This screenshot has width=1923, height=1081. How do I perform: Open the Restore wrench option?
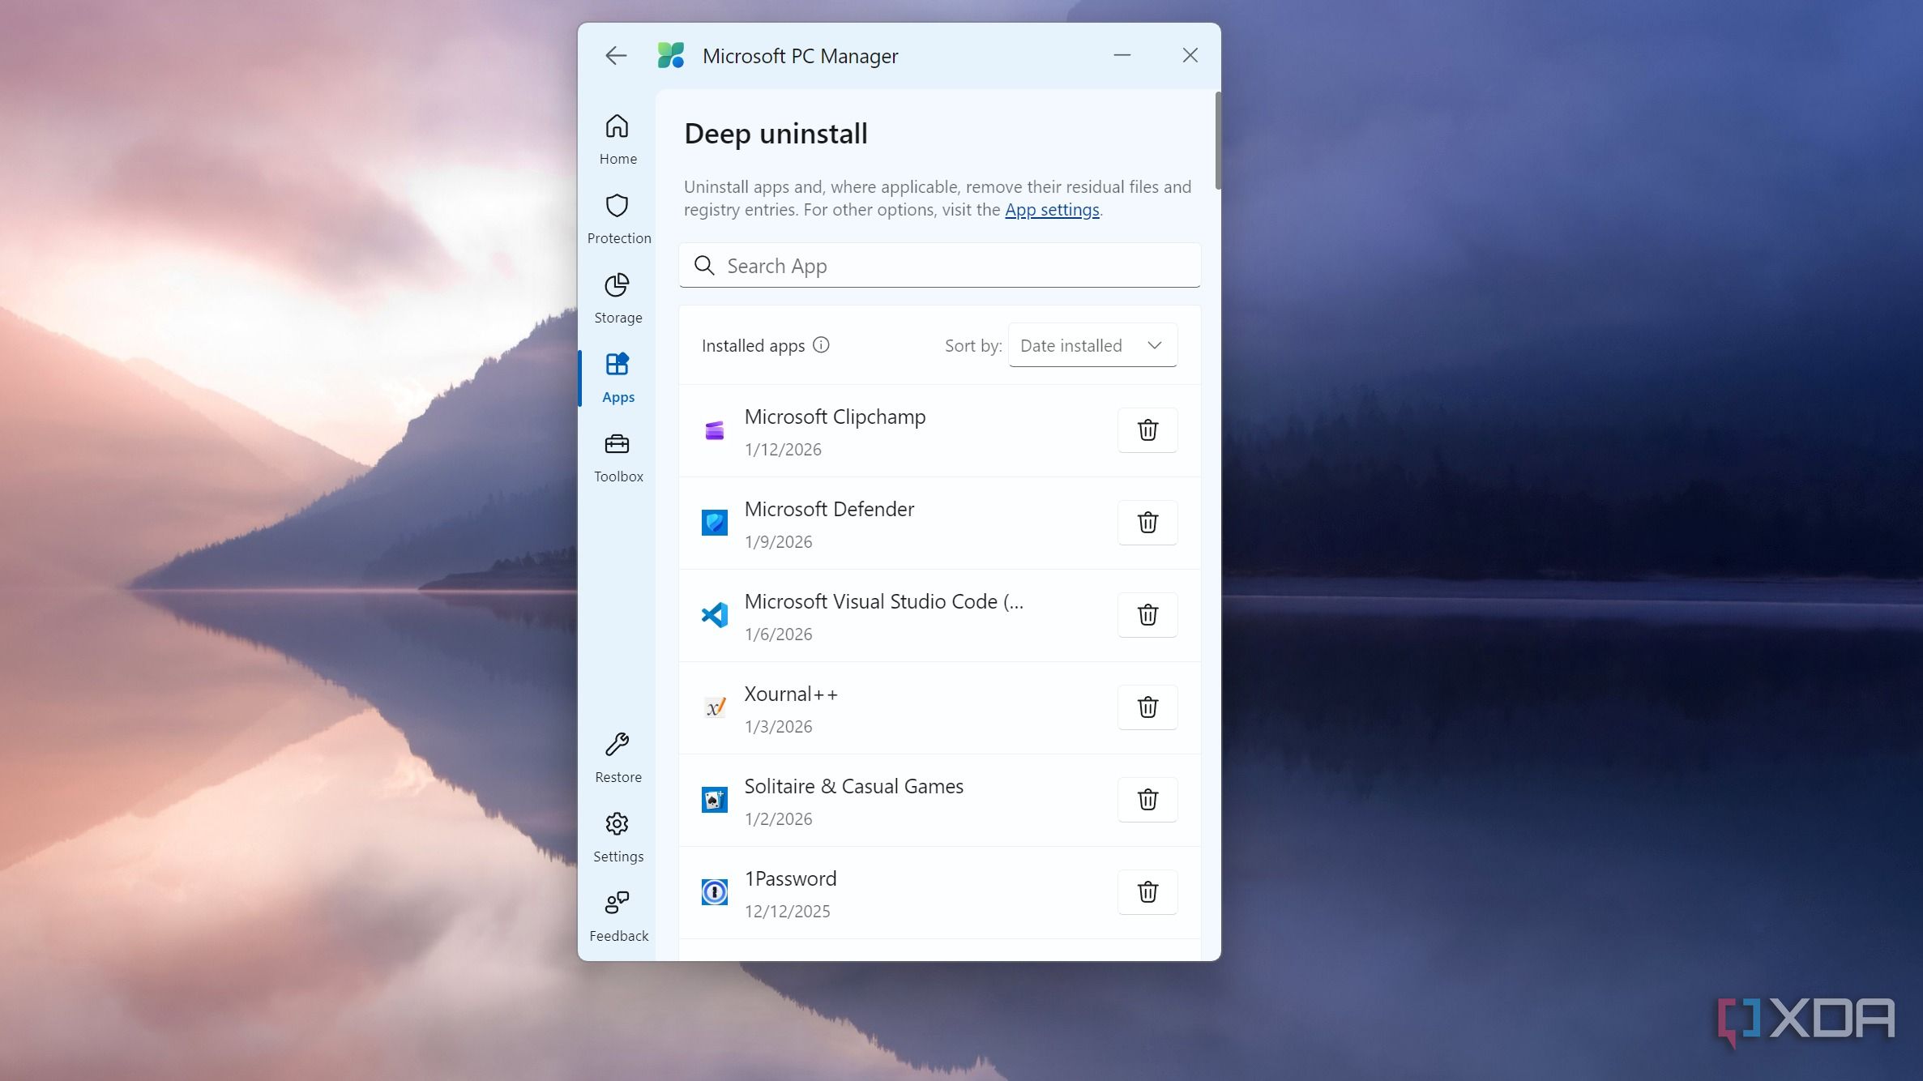617,757
